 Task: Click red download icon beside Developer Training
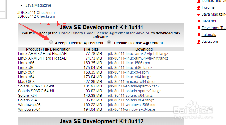point(199,28)
